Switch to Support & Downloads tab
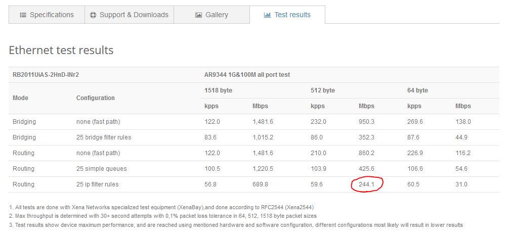The image size is (508, 239). [129, 15]
